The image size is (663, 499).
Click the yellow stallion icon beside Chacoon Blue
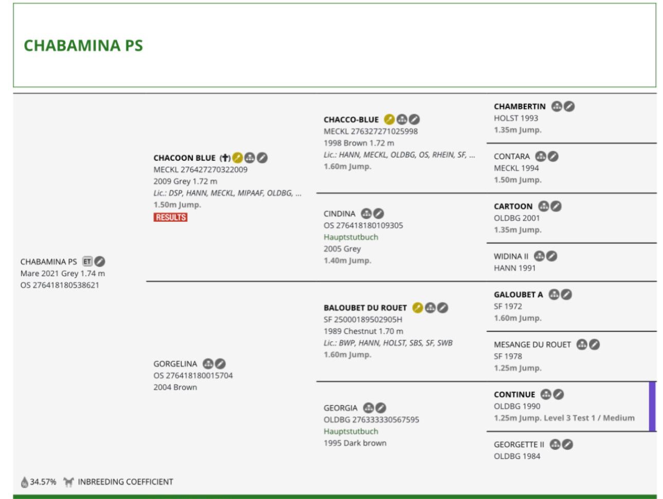pos(237,158)
